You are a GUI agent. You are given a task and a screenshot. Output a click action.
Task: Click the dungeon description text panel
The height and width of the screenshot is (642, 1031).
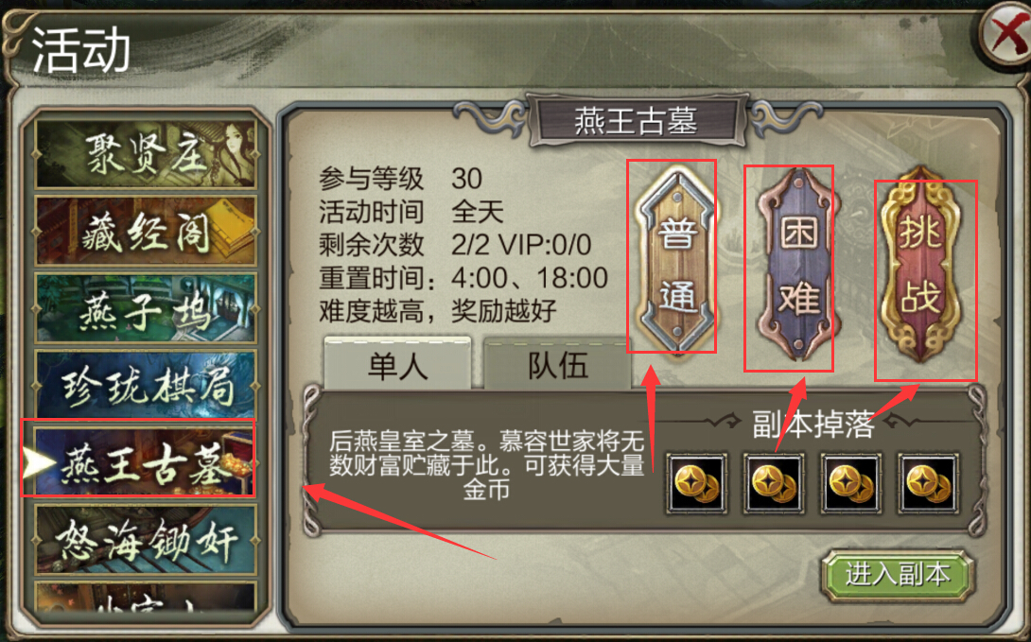pyautogui.click(x=486, y=464)
